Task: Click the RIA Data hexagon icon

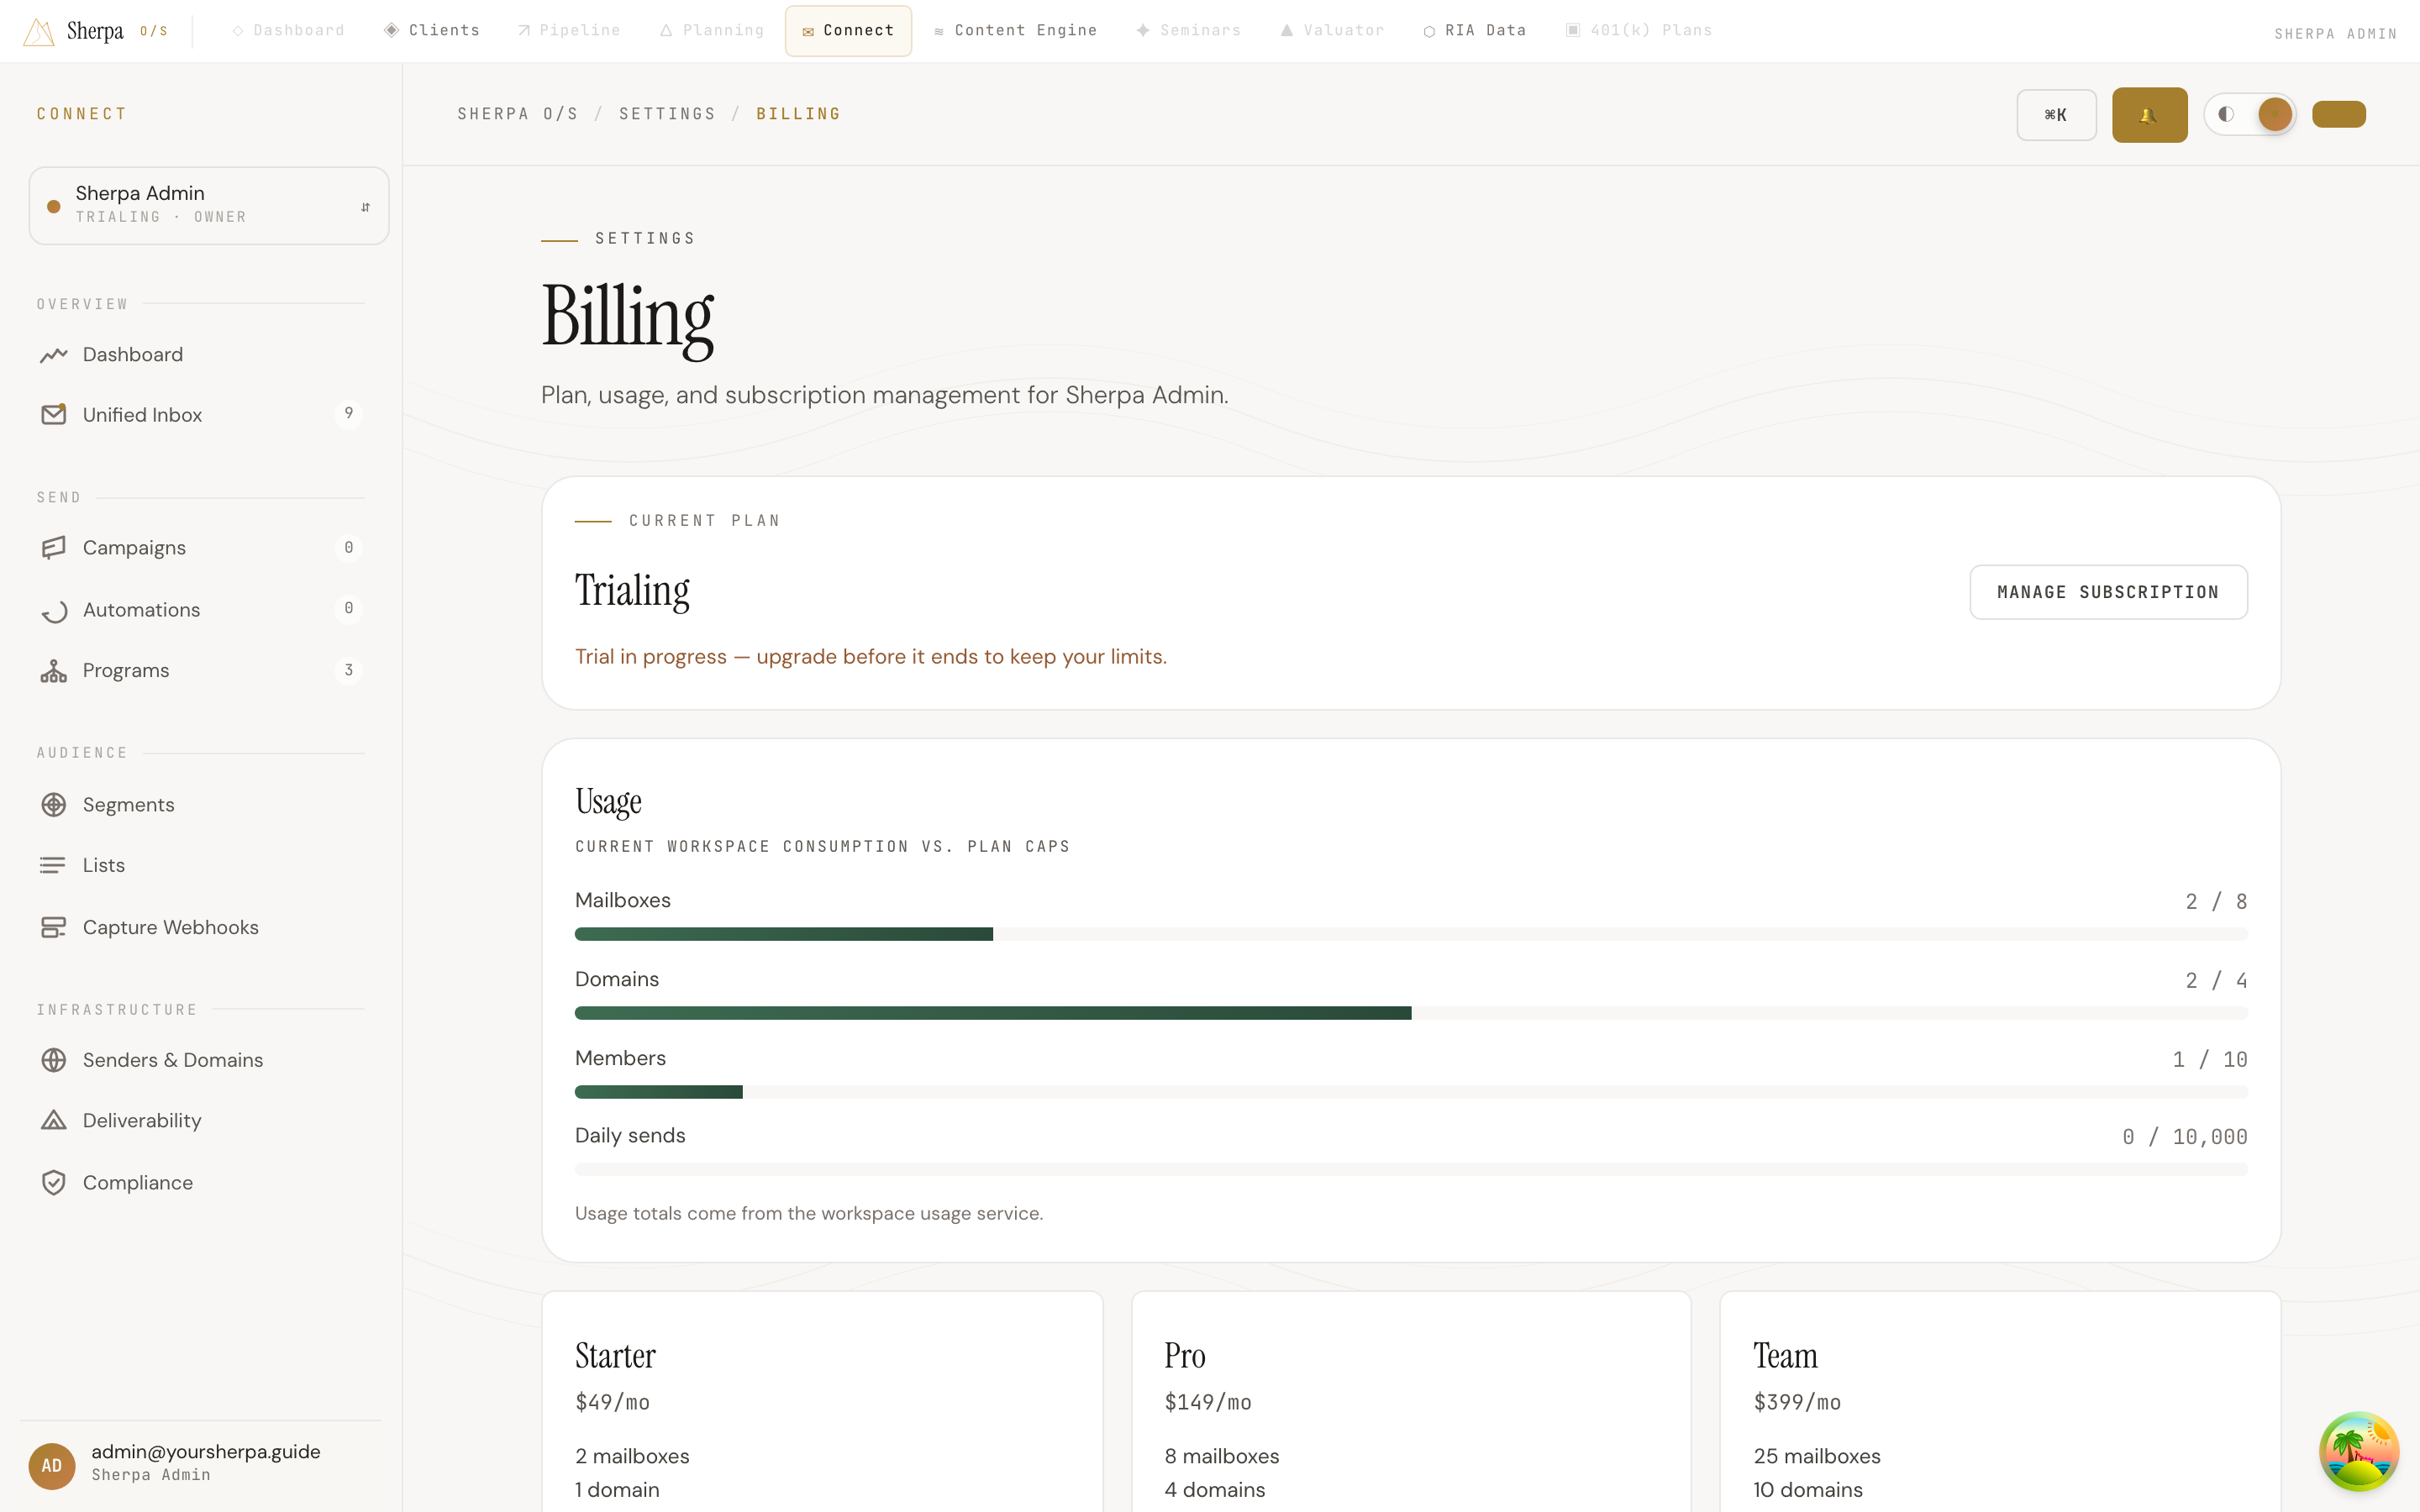Action: pos(1429,32)
